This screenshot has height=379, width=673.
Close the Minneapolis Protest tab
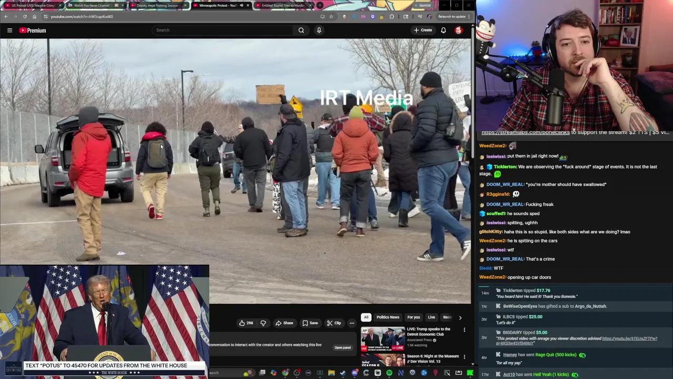tap(248, 5)
